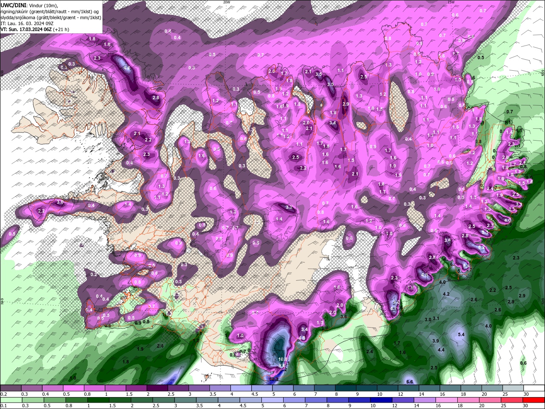
Task: Click the 4.4 value over the southeast ocean
Action: click(x=442, y=350)
